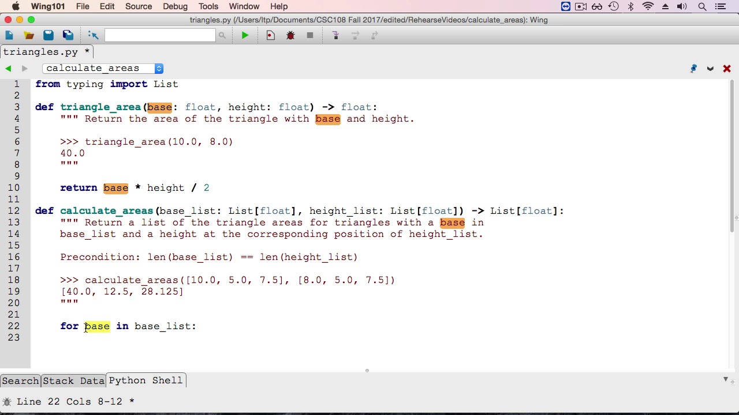Click the Step Over debug icon

coord(355,35)
